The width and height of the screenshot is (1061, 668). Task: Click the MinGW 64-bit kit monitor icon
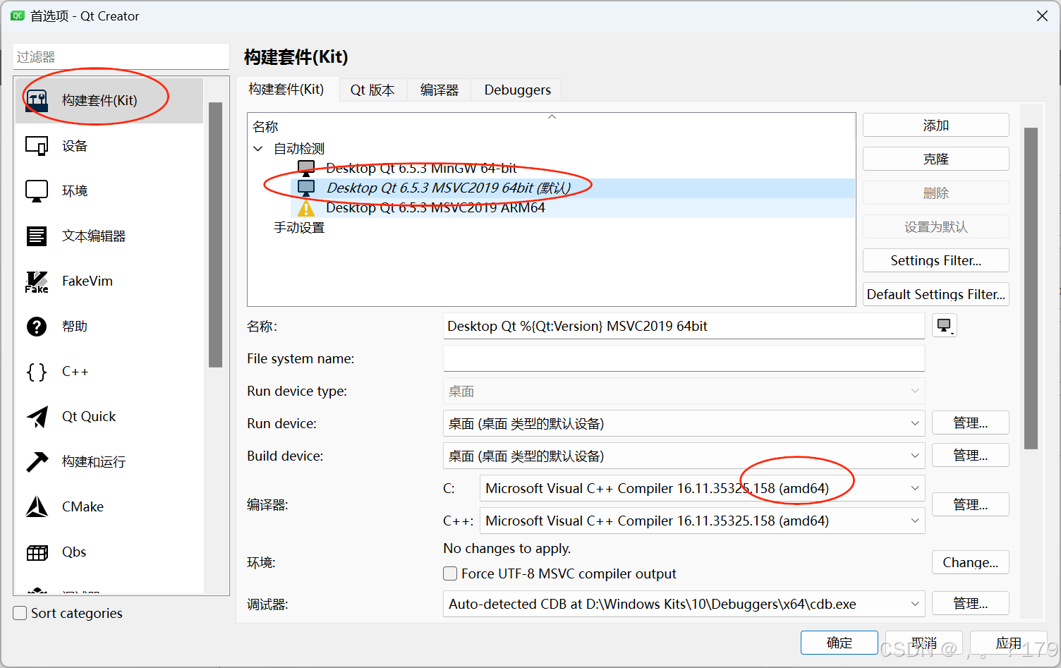(x=306, y=168)
